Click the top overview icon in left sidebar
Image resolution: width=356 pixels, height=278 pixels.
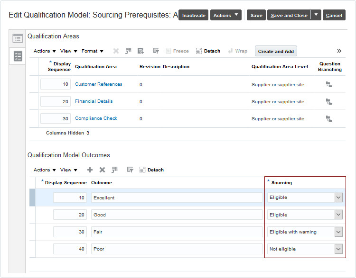point(18,38)
